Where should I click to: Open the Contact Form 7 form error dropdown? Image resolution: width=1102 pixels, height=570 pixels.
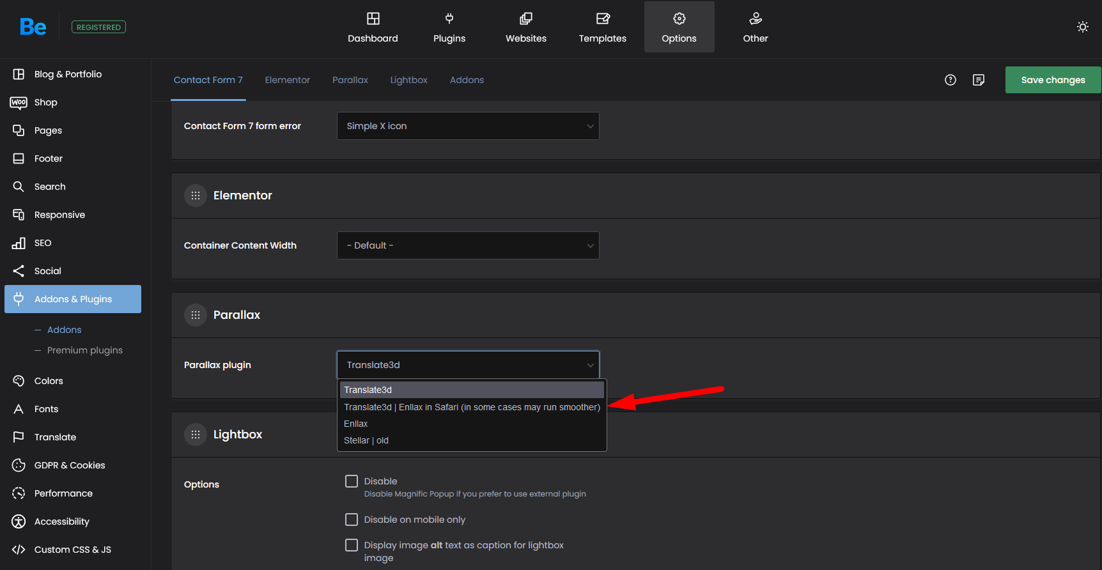click(468, 126)
